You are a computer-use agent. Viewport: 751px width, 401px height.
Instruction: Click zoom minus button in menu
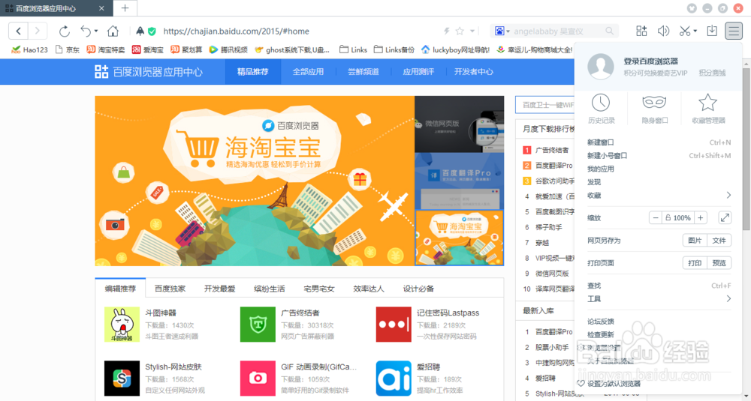(x=655, y=218)
